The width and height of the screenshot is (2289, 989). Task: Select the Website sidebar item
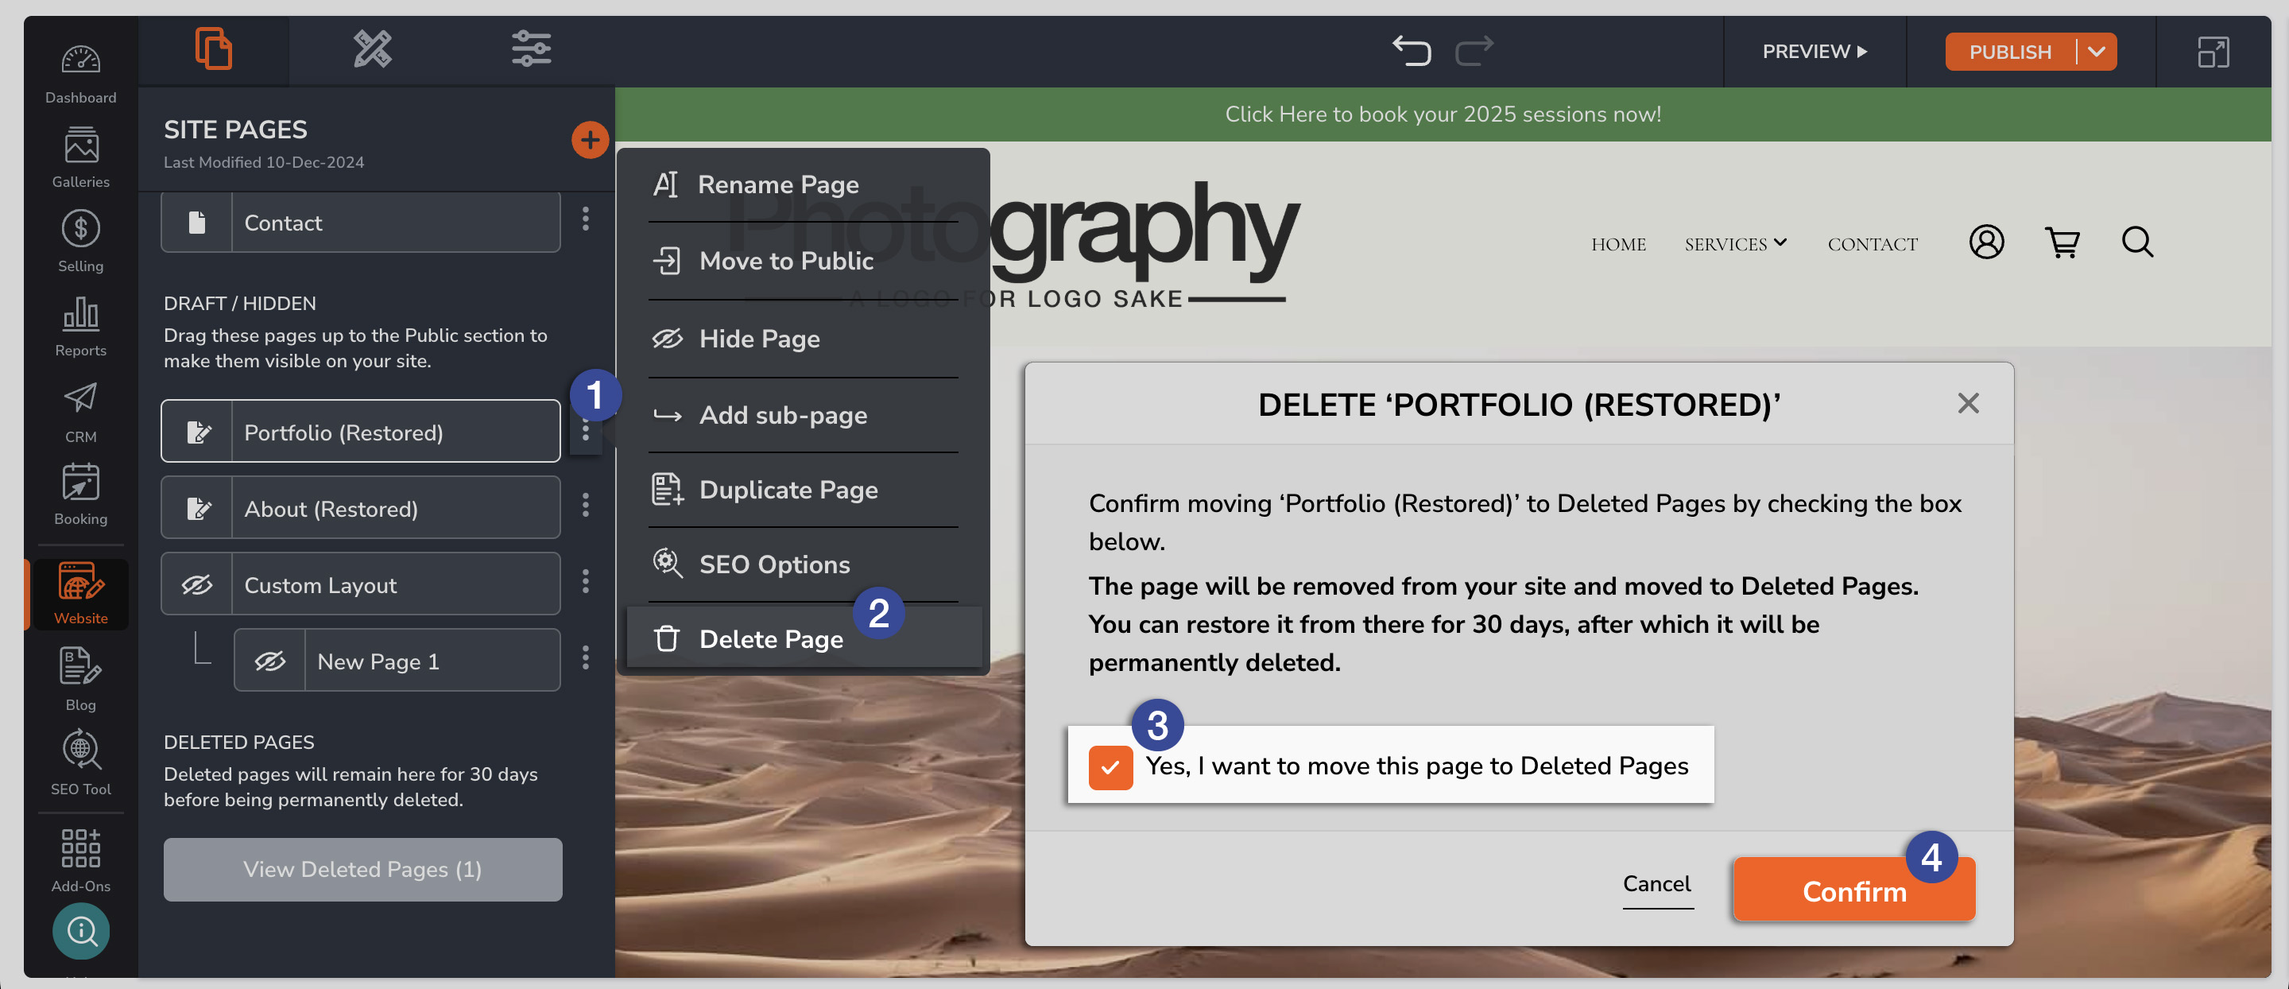(x=81, y=594)
